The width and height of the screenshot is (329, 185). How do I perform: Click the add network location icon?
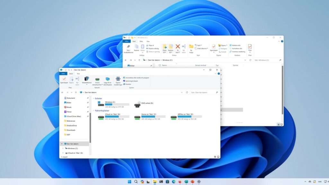(x=108, y=79)
